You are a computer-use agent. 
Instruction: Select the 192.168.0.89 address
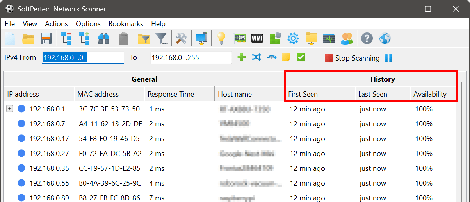click(49, 198)
